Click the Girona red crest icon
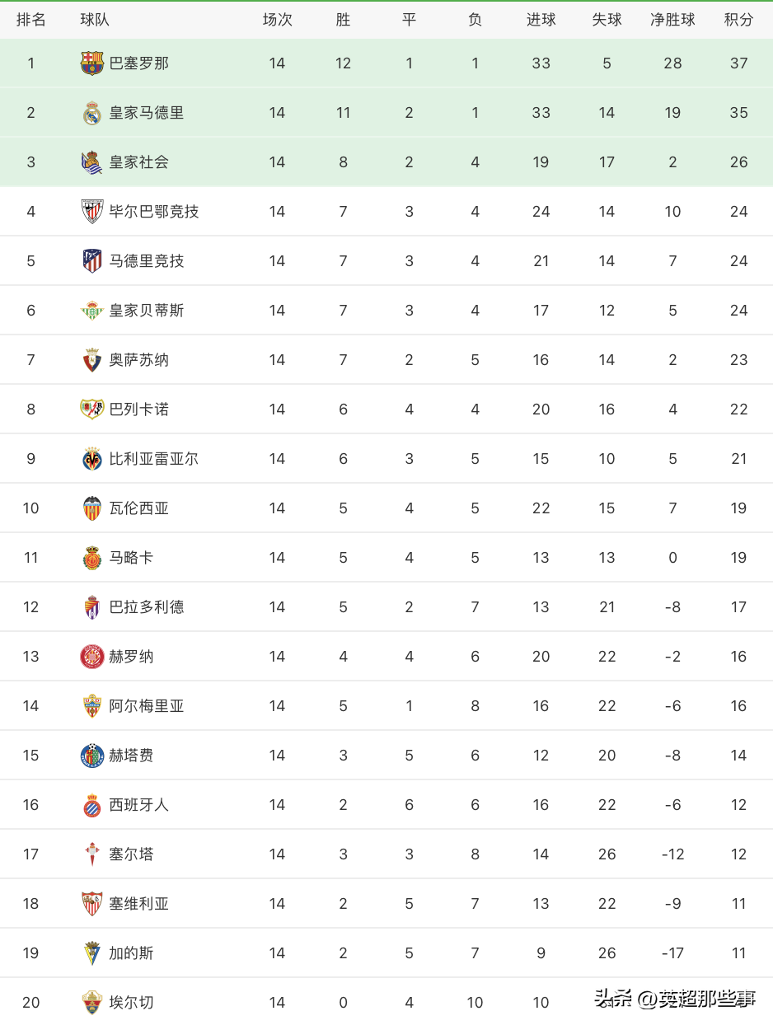Image resolution: width=773 pixels, height=1025 pixels. pyautogui.click(x=92, y=657)
